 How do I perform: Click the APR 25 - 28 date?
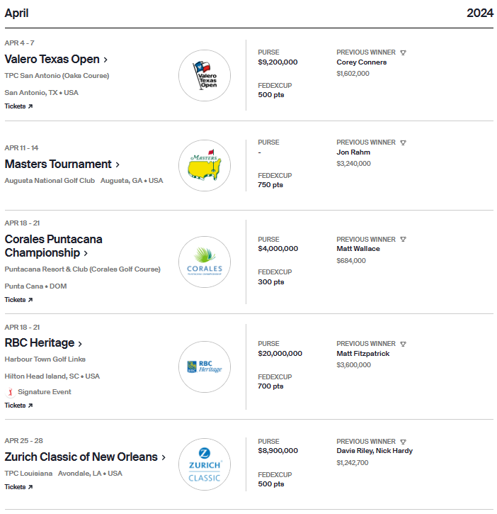23,440
